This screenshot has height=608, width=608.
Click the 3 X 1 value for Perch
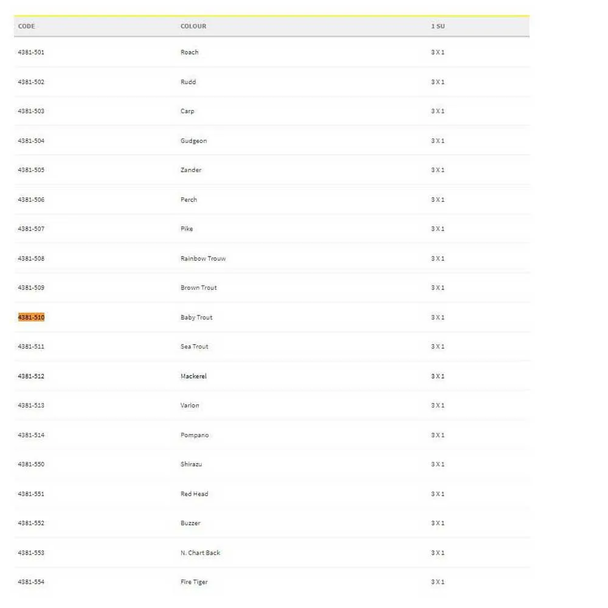coord(438,200)
